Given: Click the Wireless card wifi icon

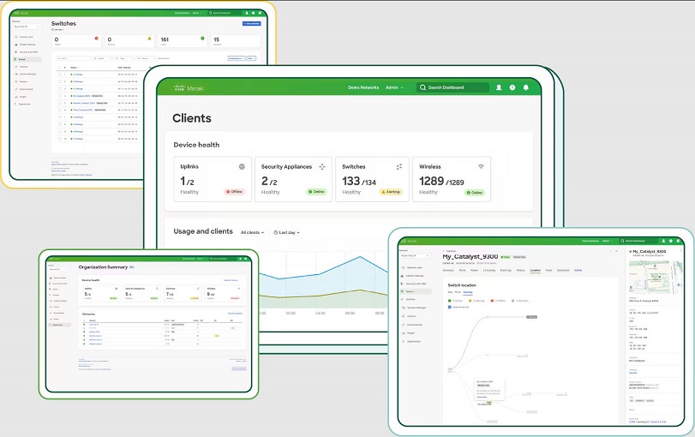Looking at the screenshot, I should (481, 166).
